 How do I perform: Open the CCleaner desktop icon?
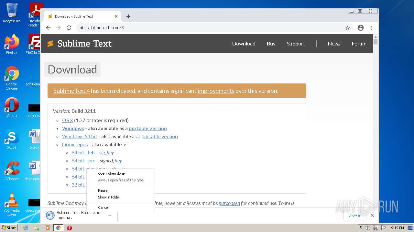(12, 171)
